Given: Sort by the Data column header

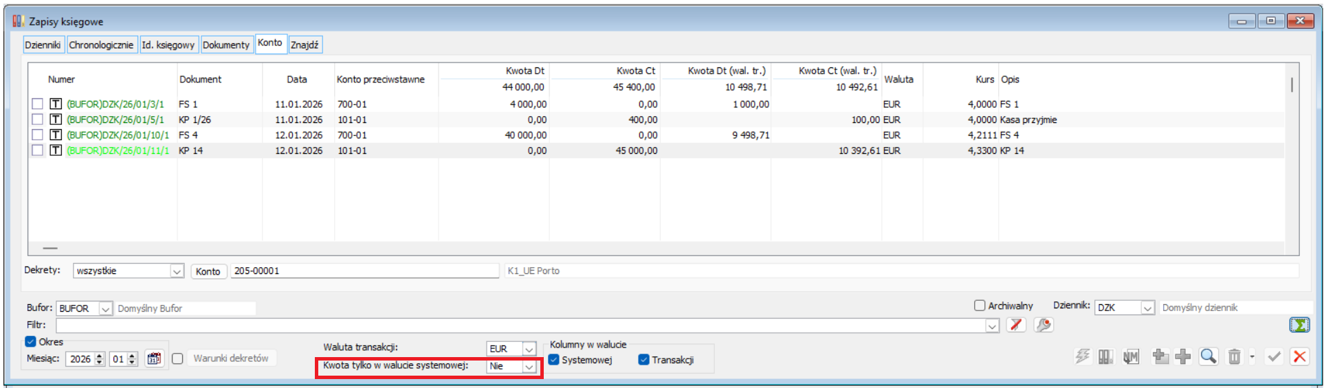Looking at the screenshot, I should click(x=297, y=80).
